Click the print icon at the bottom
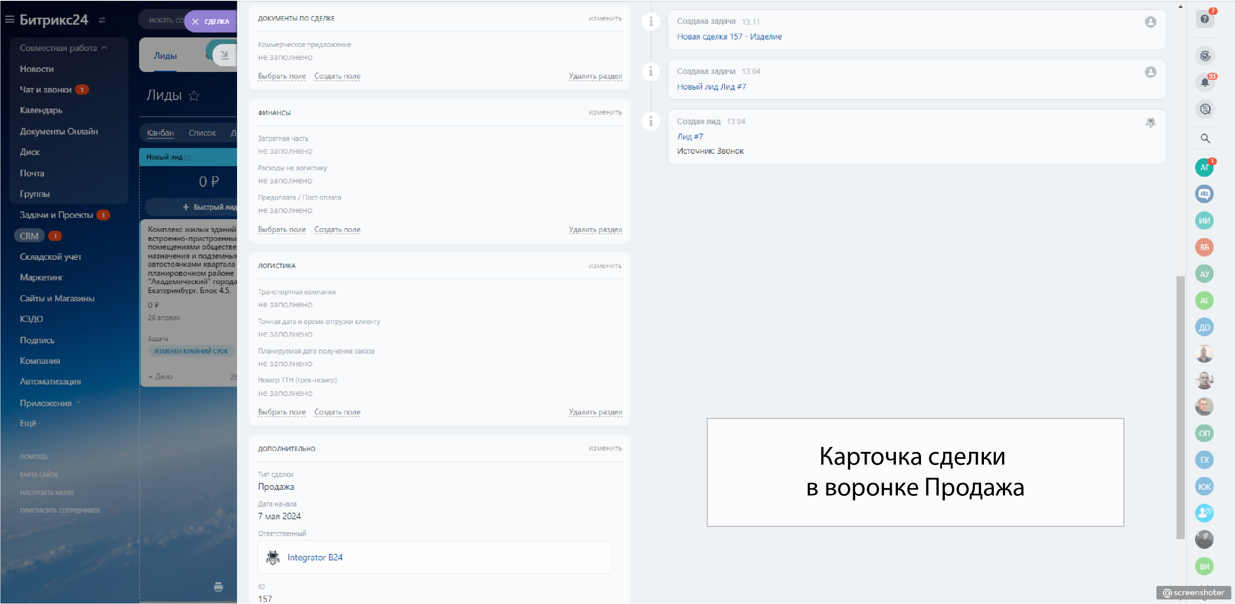Image resolution: width=1235 pixels, height=604 pixels. [219, 587]
